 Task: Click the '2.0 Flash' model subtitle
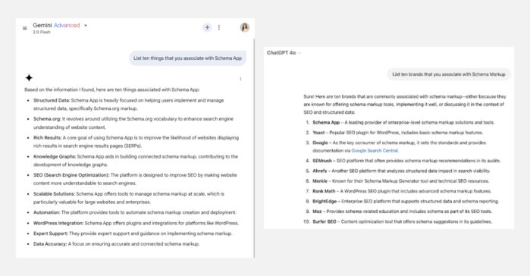41,32
